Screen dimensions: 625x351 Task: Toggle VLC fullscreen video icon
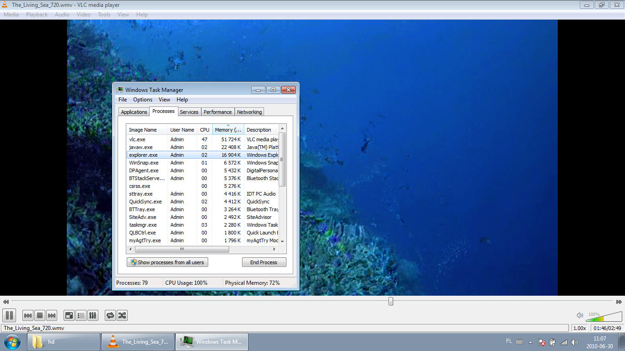(69, 315)
